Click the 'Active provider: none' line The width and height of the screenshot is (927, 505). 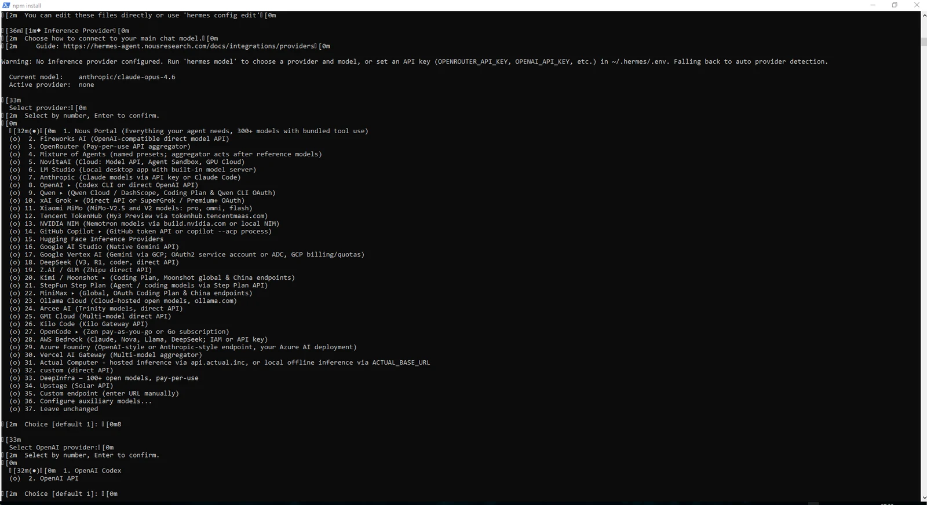click(x=52, y=85)
